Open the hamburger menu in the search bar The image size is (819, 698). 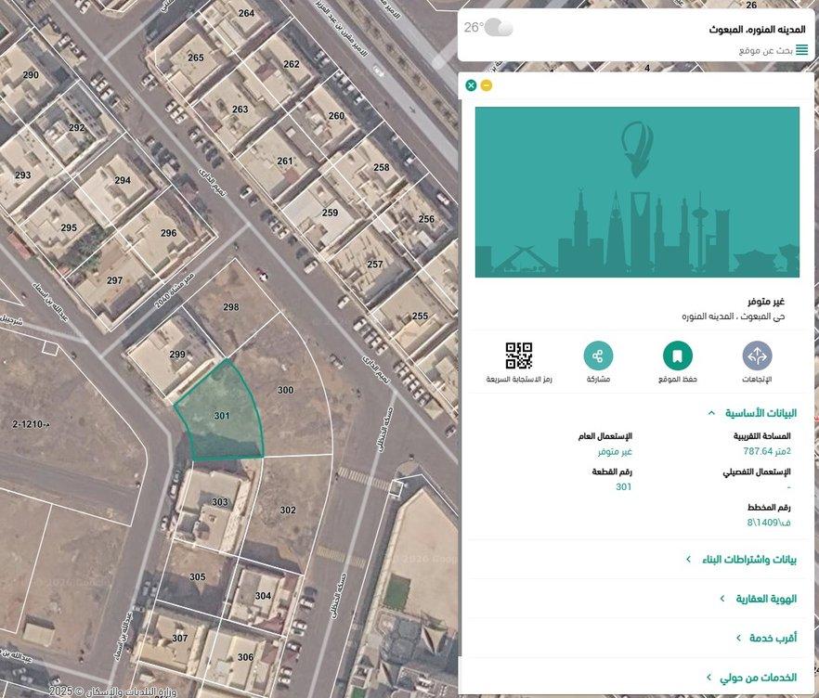point(801,50)
